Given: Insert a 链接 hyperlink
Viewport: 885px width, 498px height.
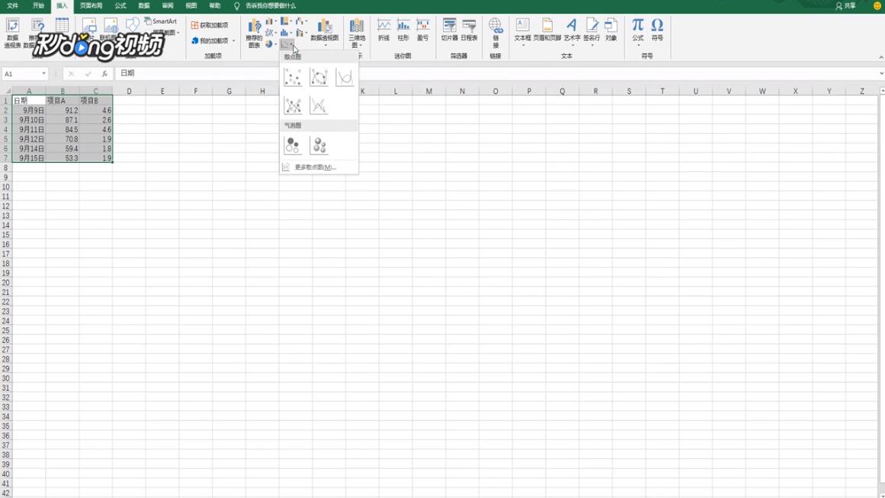Looking at the screenshot, I should [495, 33].
